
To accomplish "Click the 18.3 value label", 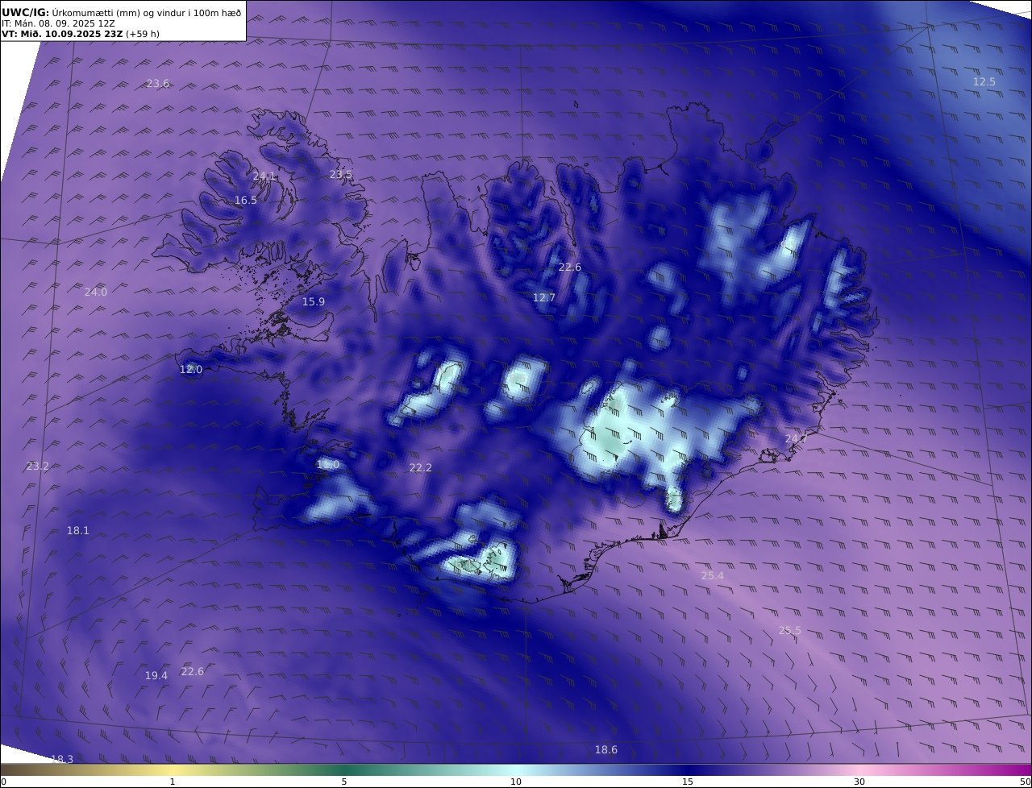I will [x=62, y=760].
